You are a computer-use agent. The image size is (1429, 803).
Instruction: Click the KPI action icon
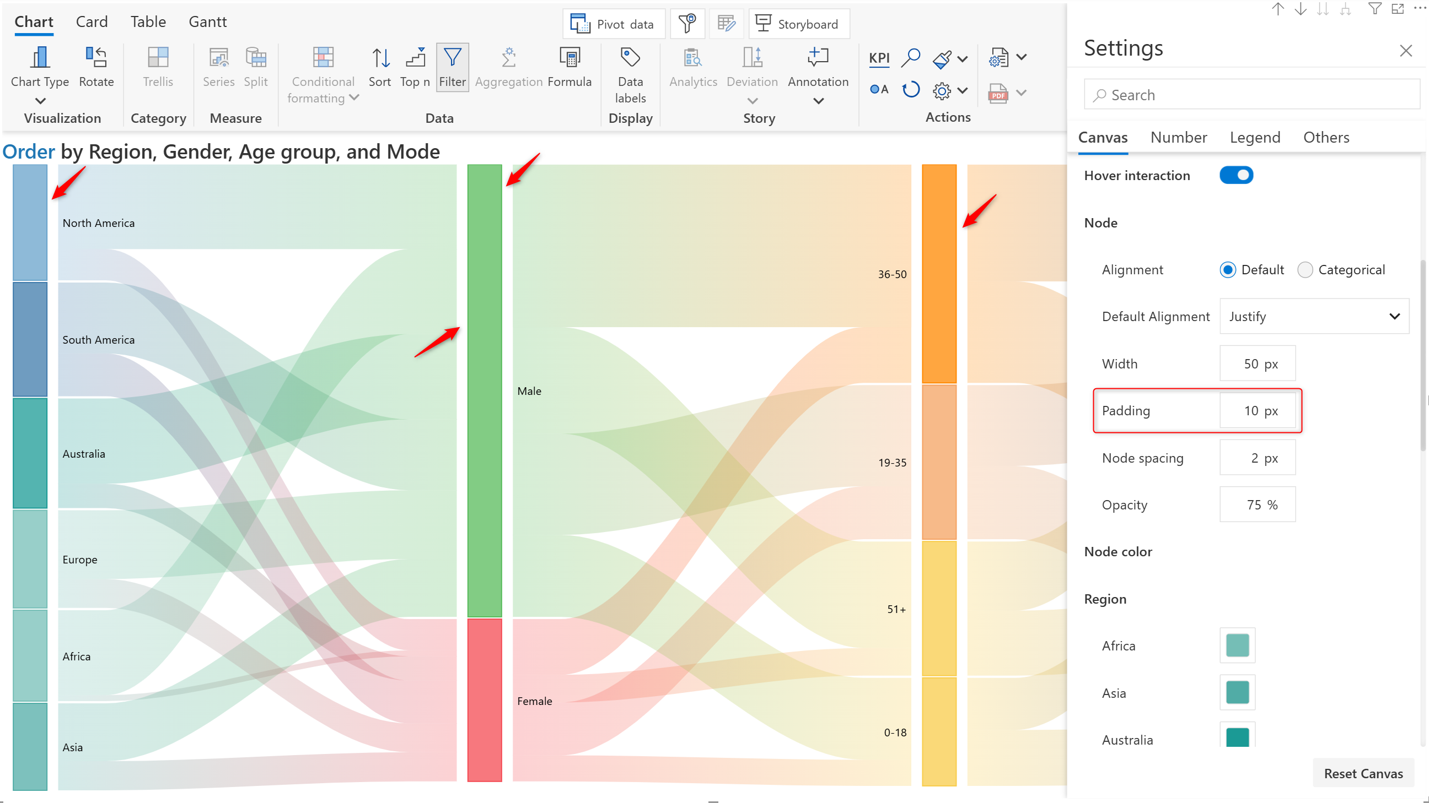879,58
